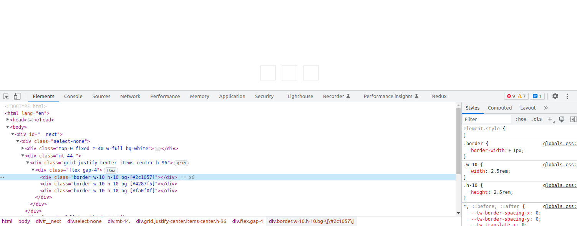Expand the border-width property value arrow
The width and height of the screenshot is (577, 226).
tap(510, 150)
